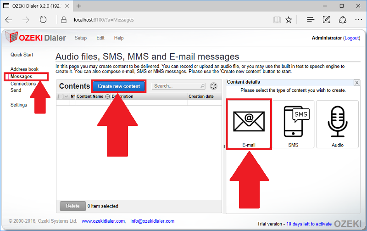Open the Edge Hub panel

tap(311, 20)
